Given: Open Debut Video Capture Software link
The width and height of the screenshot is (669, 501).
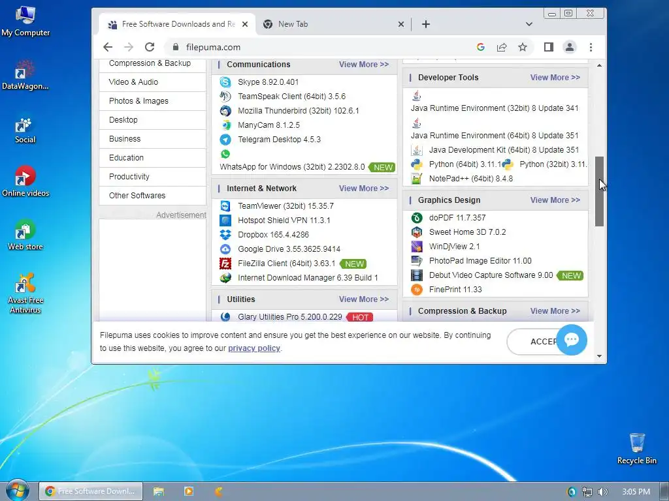Looking at the screenshot, I should point(491,275).
